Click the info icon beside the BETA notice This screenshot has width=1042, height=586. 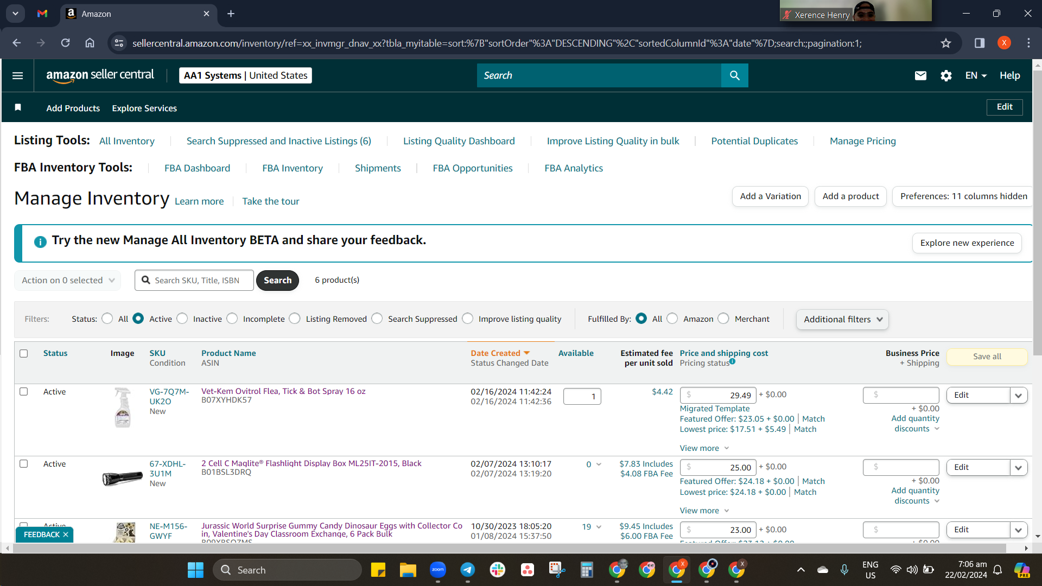(x=40, y=241)
